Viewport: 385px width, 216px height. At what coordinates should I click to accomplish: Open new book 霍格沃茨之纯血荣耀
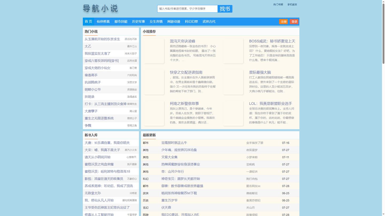[x=99, y=165]
